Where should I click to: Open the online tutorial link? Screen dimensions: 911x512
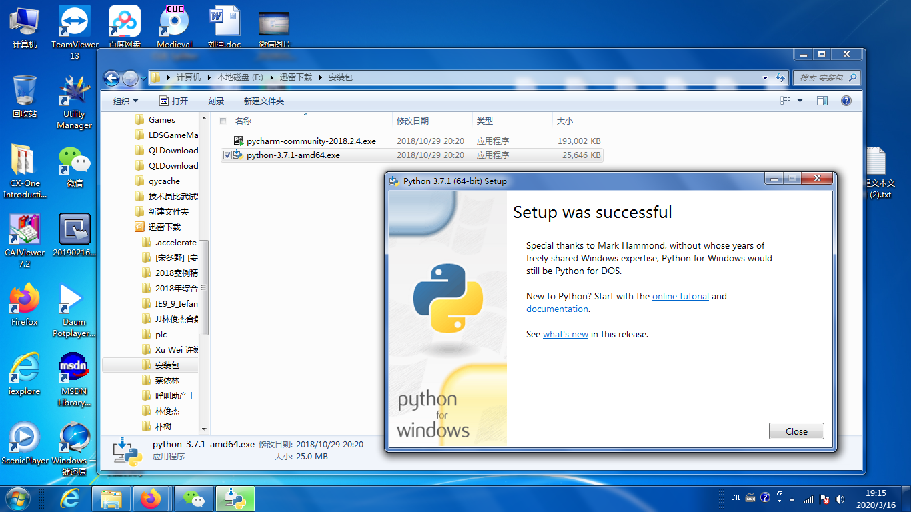(680, 296)
